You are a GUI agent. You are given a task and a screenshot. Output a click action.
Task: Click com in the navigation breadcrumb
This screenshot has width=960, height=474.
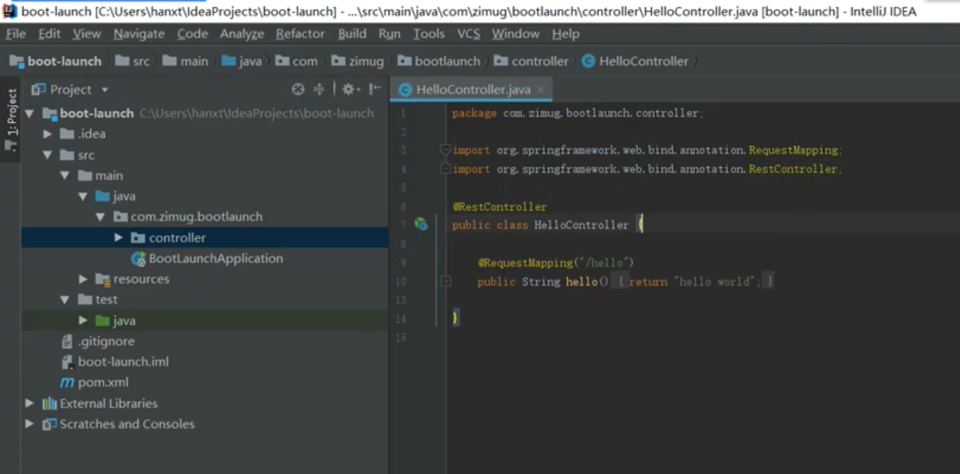pos(297,62)
